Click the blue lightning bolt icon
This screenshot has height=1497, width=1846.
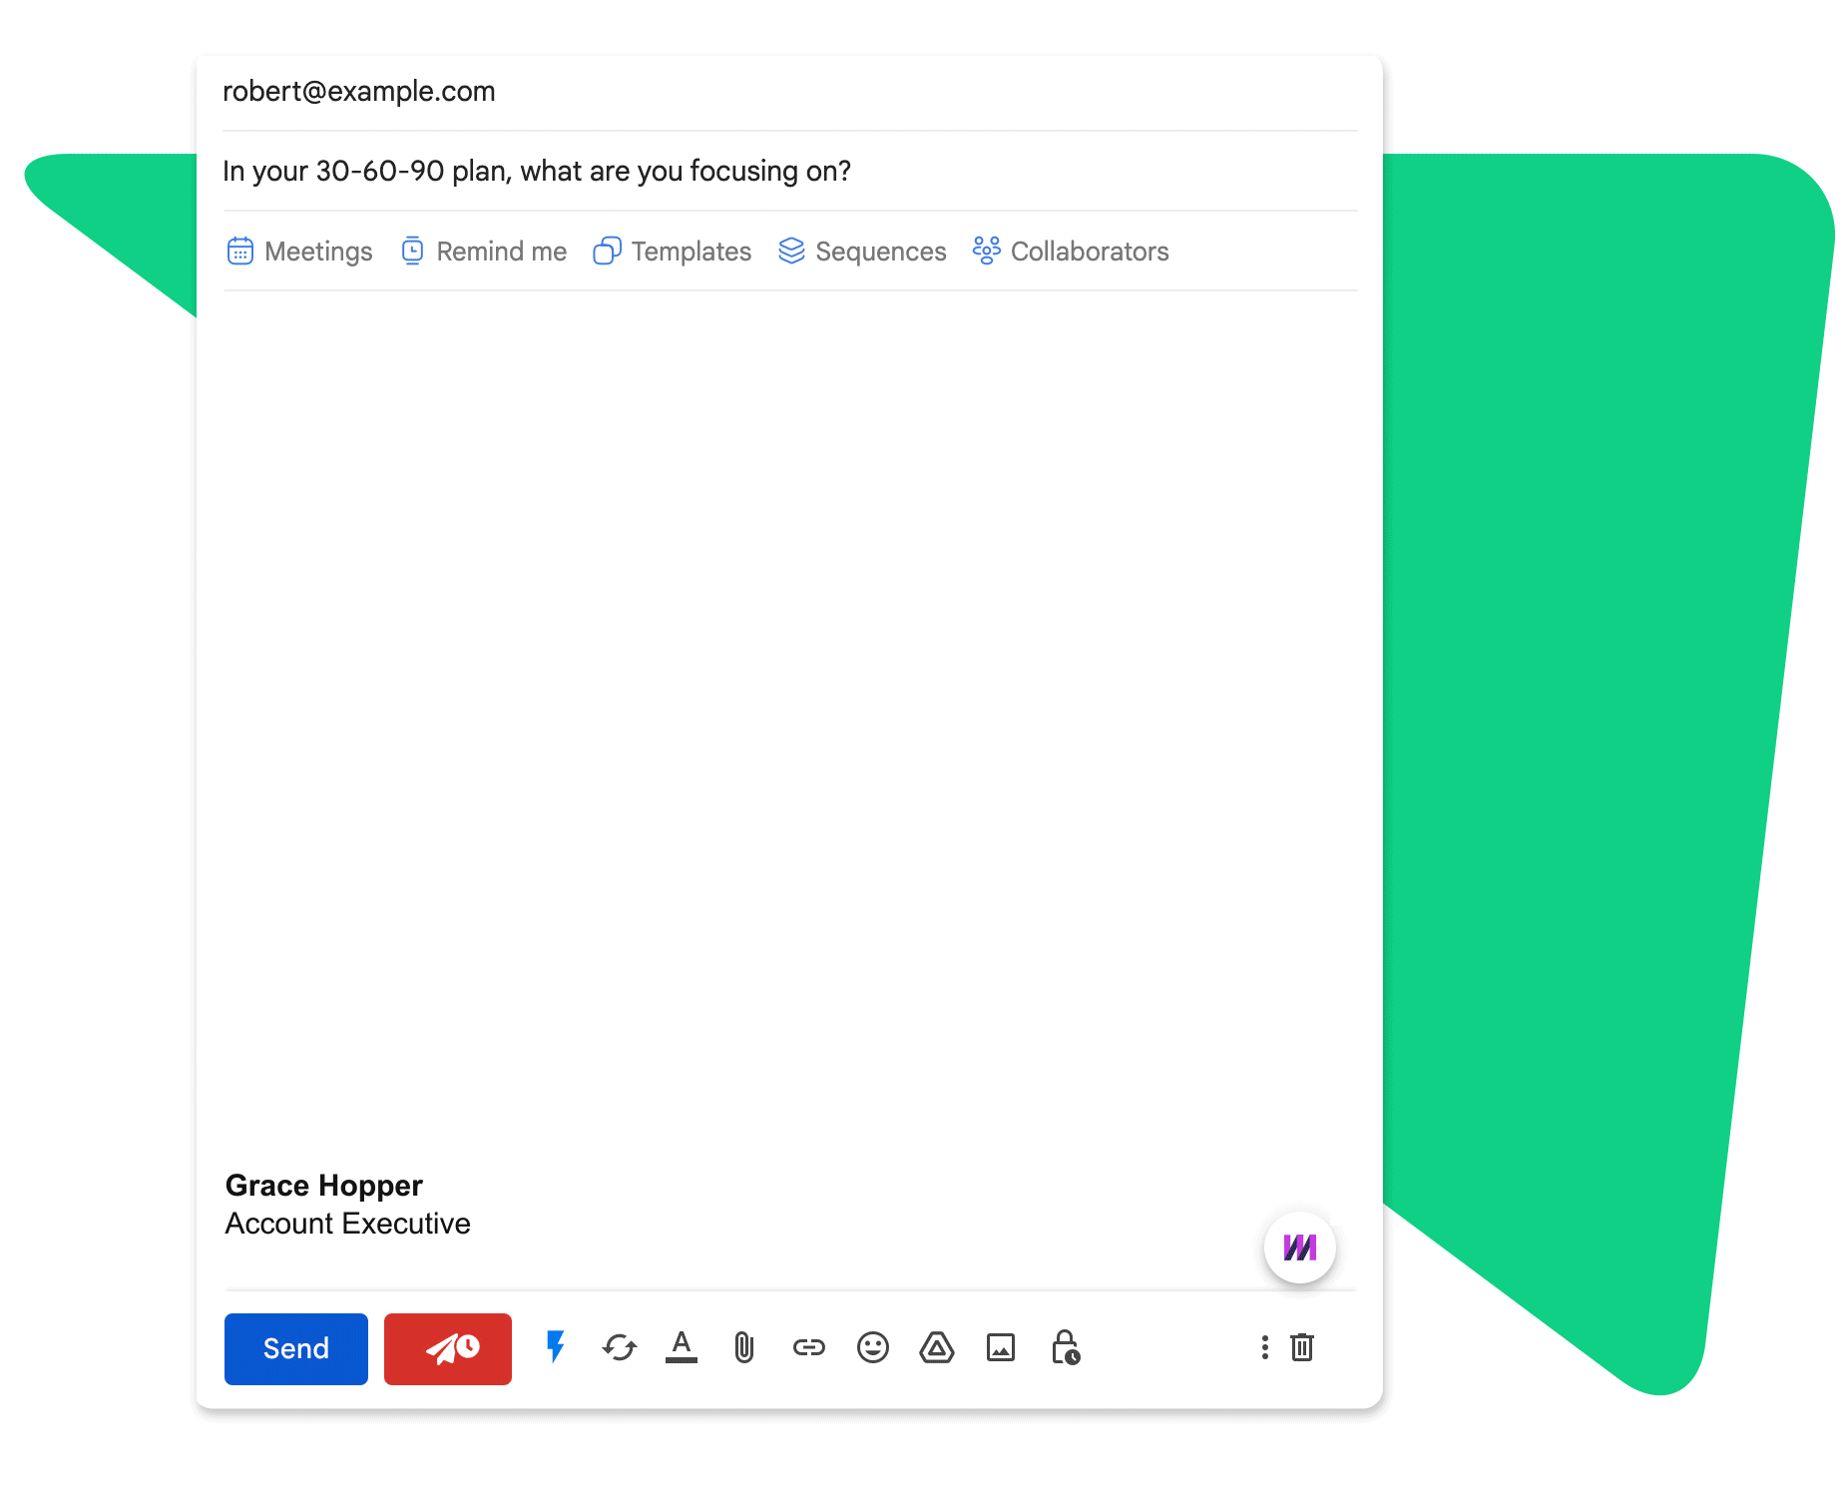click(x=556, y=1347)
